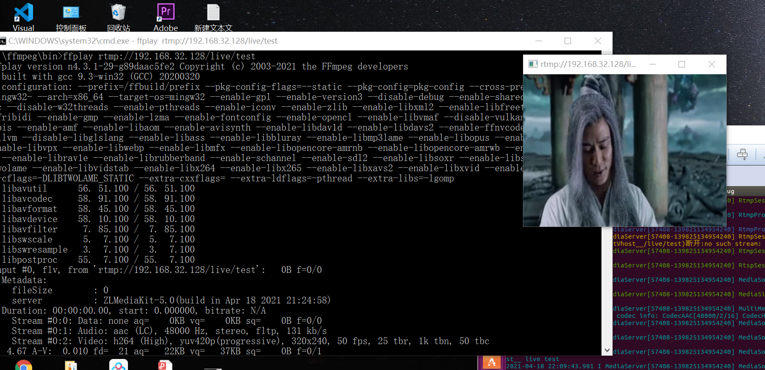Click the libavformat version row

[x=98, y=209]
